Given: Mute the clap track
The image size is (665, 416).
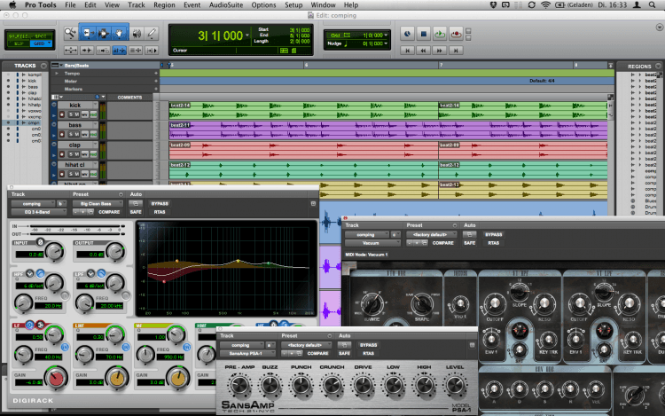Looking at the screenshot, I should [77, 154].
